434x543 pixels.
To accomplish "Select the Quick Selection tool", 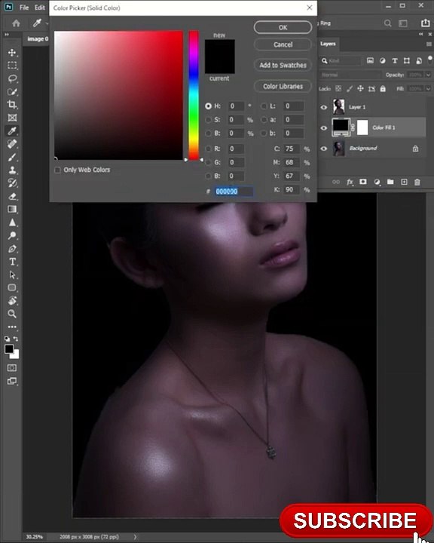I will pos(12,92).
